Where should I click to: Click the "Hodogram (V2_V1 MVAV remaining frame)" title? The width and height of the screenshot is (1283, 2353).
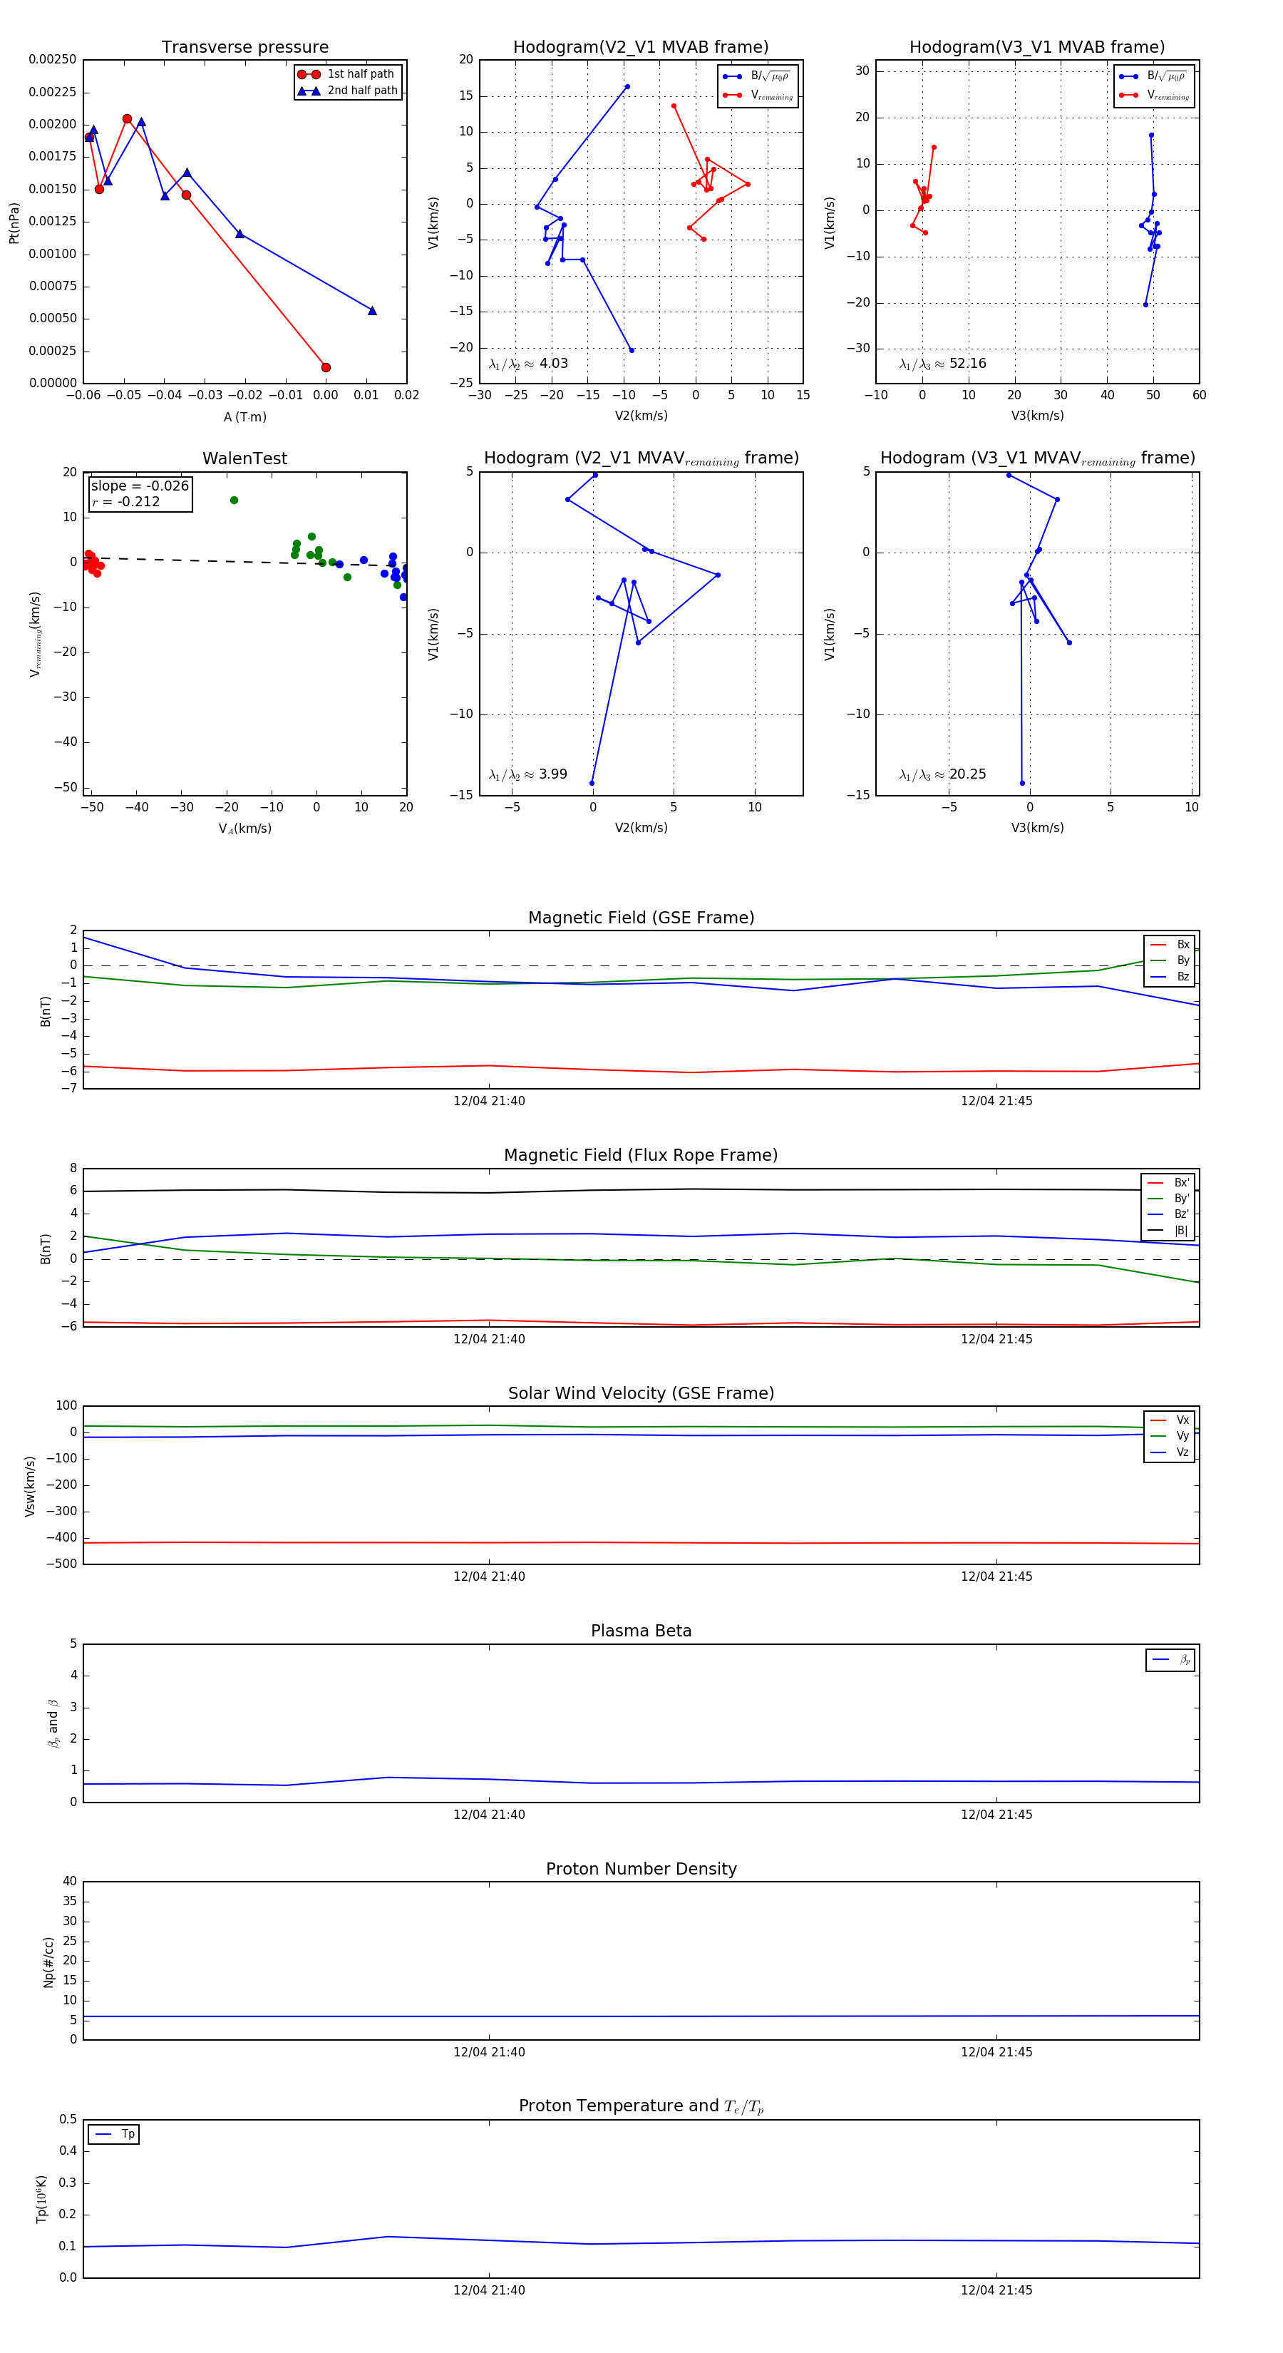click(641, 458)
